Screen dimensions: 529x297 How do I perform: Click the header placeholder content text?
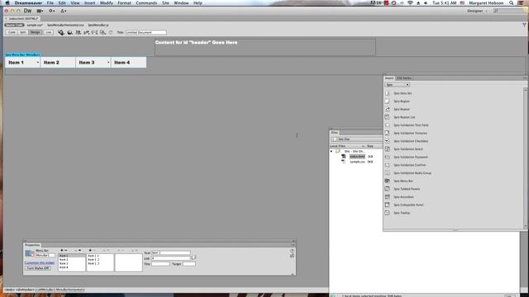196,42
